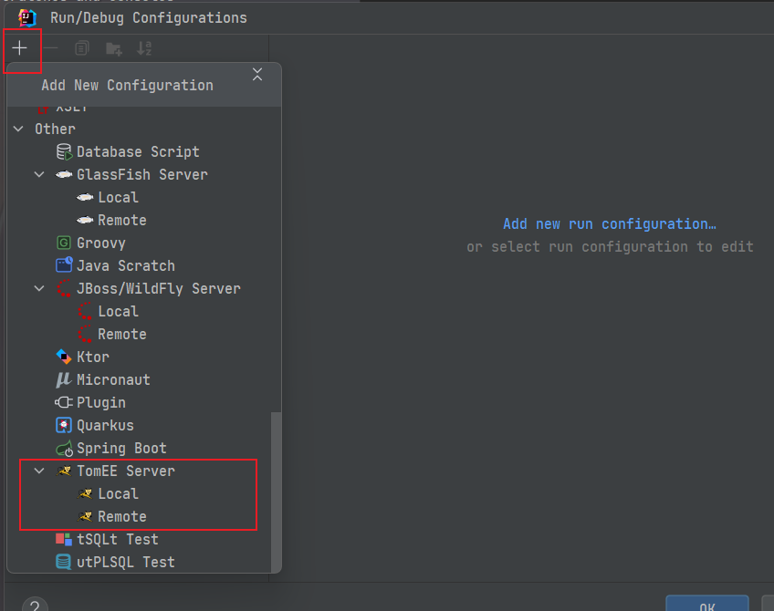The image size is (774, 611).
Task: Select GlassFish Server in the list
Action: 142,174
